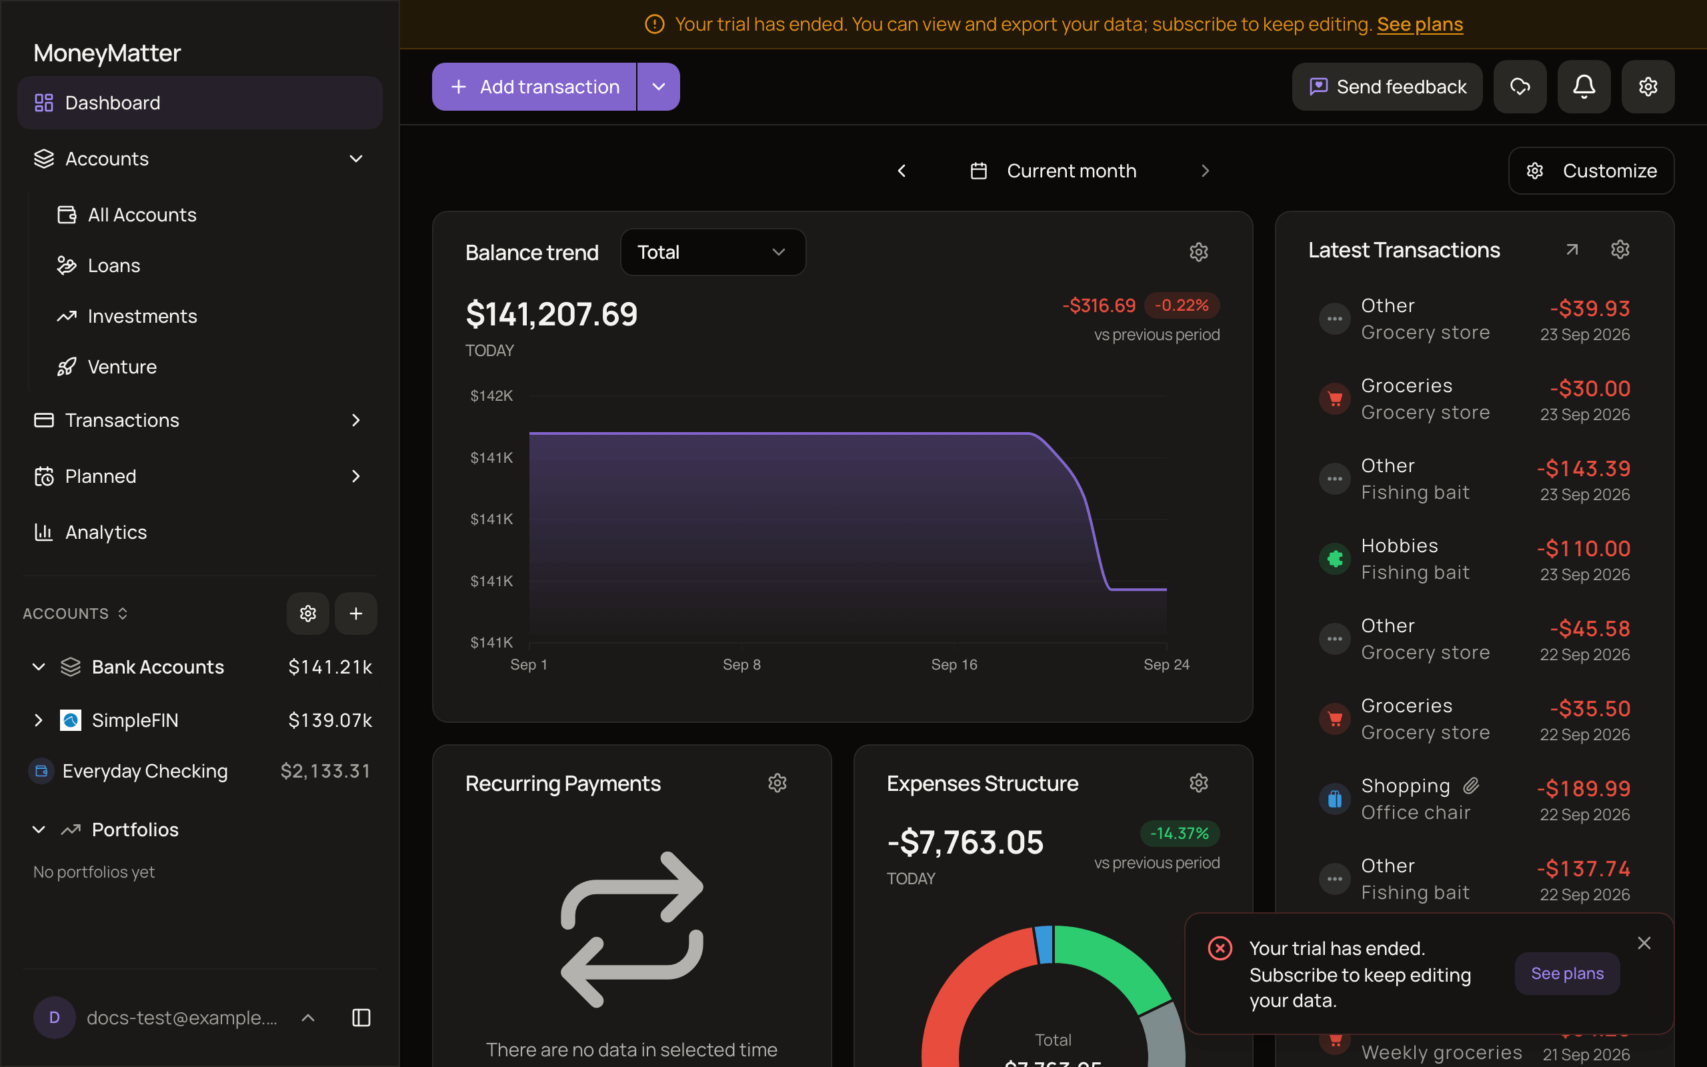Open the Other Fishing bait -$137.74 transaction
Image resolution: width=1707 pixels, height=1067 pixels.
pyautogui.click(x=1474, y=880)
